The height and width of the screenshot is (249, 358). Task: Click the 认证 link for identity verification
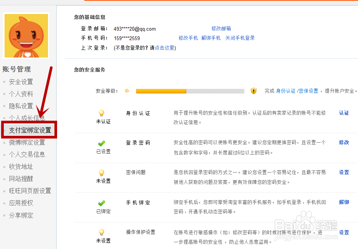[x=344, y=113]
